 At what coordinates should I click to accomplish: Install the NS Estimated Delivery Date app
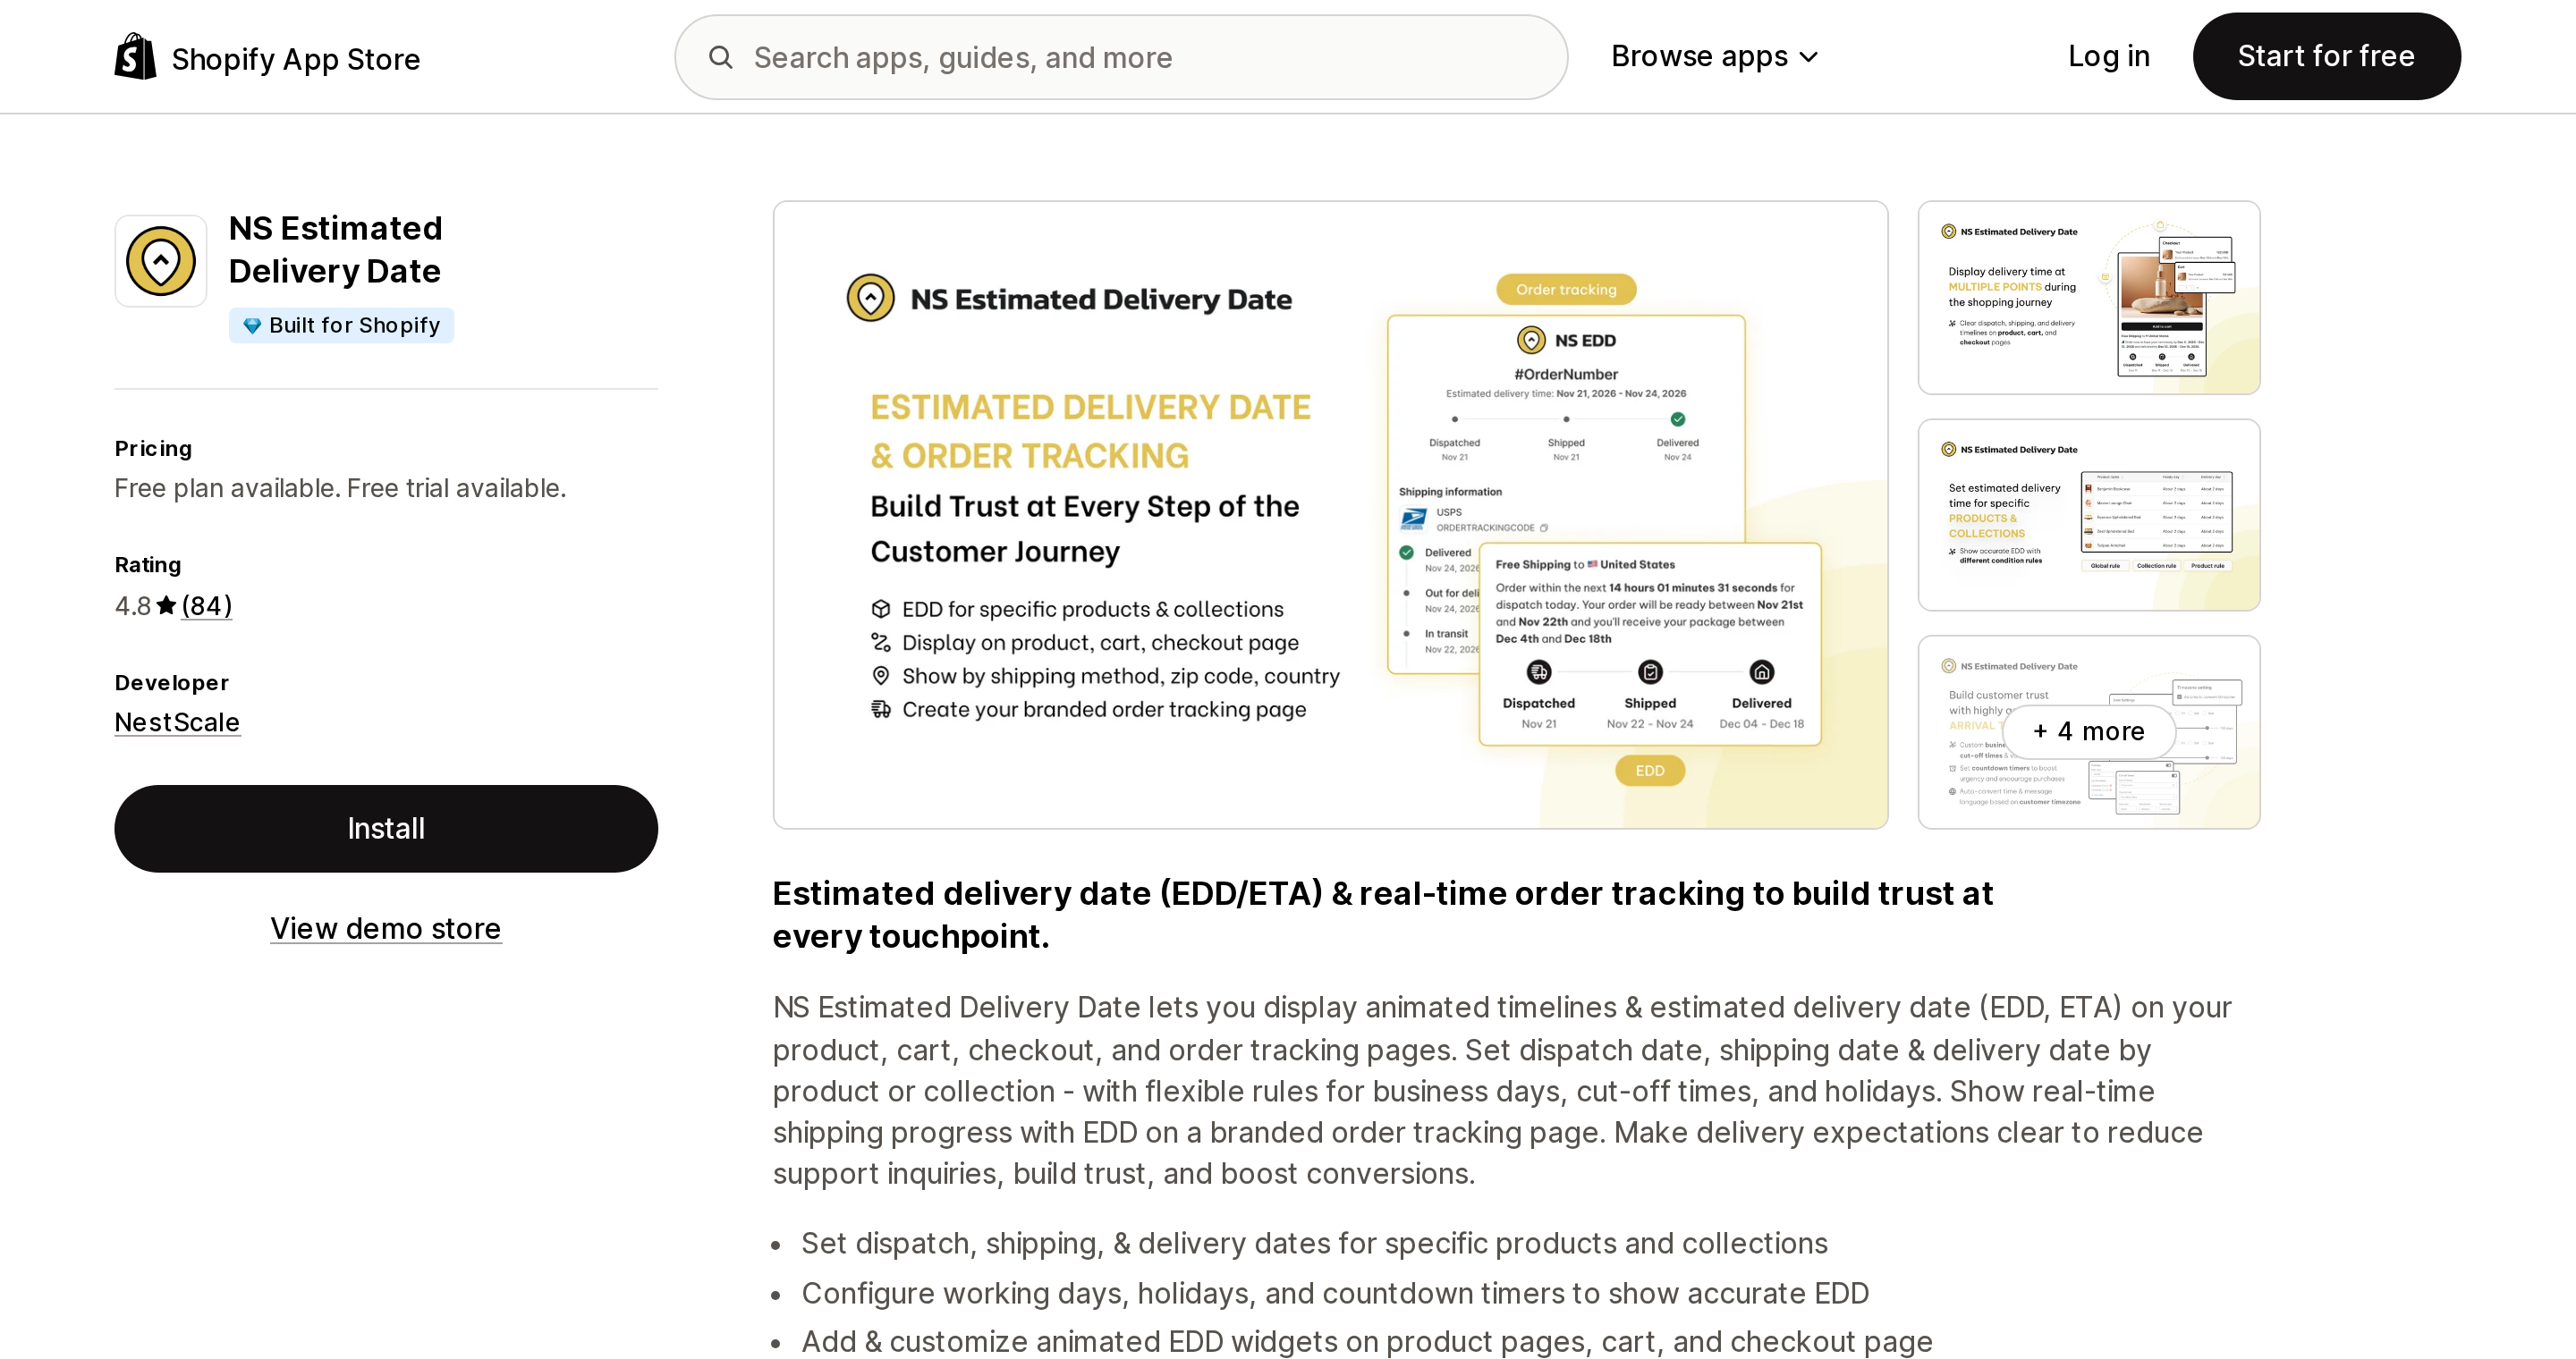point(386,829)
